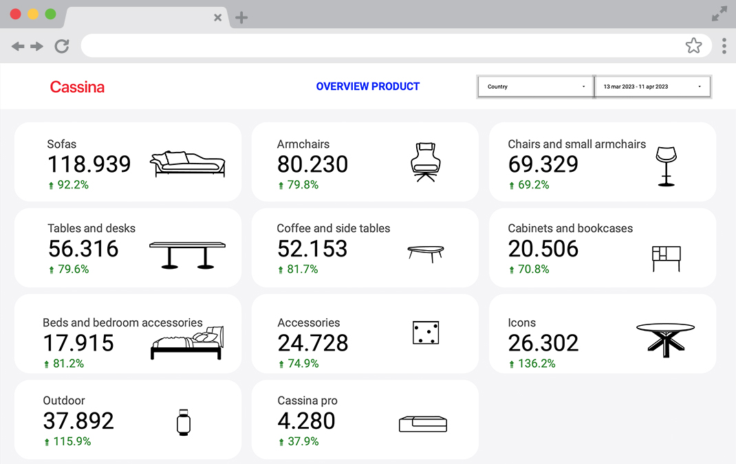736x464 pixels.
Task: Click the Icons card label
Action: point(521,323)
